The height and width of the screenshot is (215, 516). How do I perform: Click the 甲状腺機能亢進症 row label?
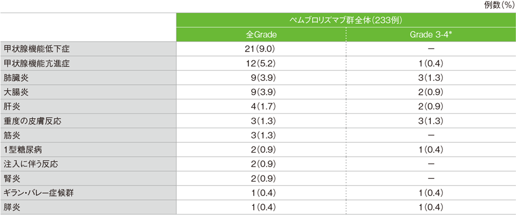(37, 63)
